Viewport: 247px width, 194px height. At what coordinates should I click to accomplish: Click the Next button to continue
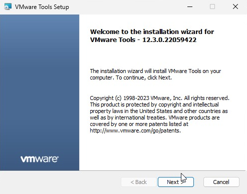coord(176,182)
